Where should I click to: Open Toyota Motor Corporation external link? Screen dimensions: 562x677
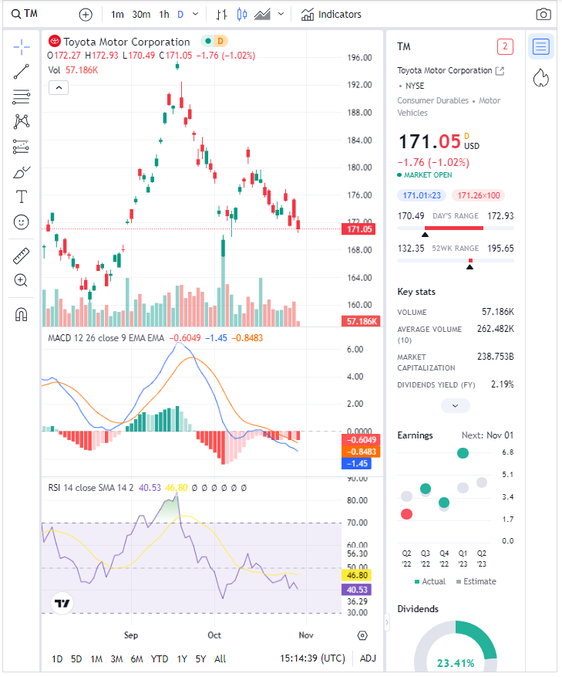(x=500, y=71)
